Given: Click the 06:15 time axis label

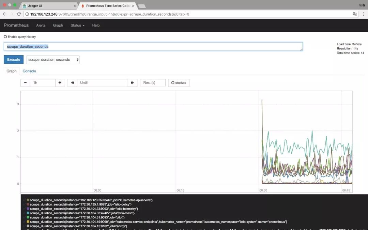Looking at the screenshot, I should coord(180,190).
